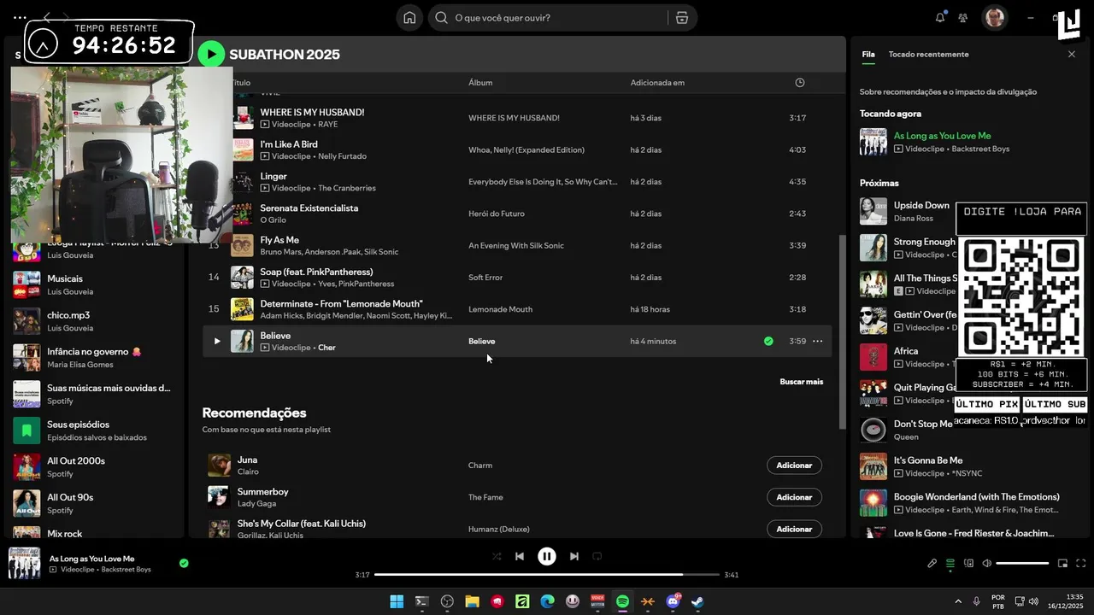Select the I'm Like A Bird track
The height and width of the screenshot is (615, 1094).
point(517,149)
